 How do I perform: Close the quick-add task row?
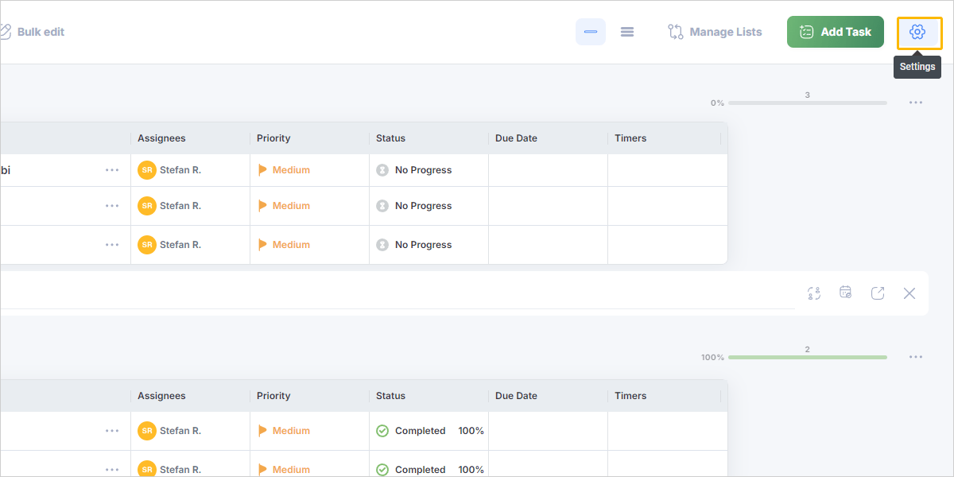coord(909,293)
